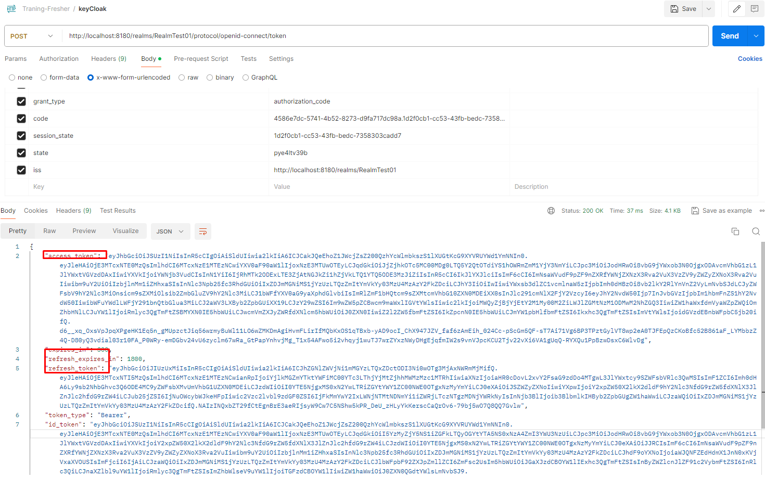Select the request Body tab
The height and width of the screenshot is (478, 765).
[x=151, y=59]
